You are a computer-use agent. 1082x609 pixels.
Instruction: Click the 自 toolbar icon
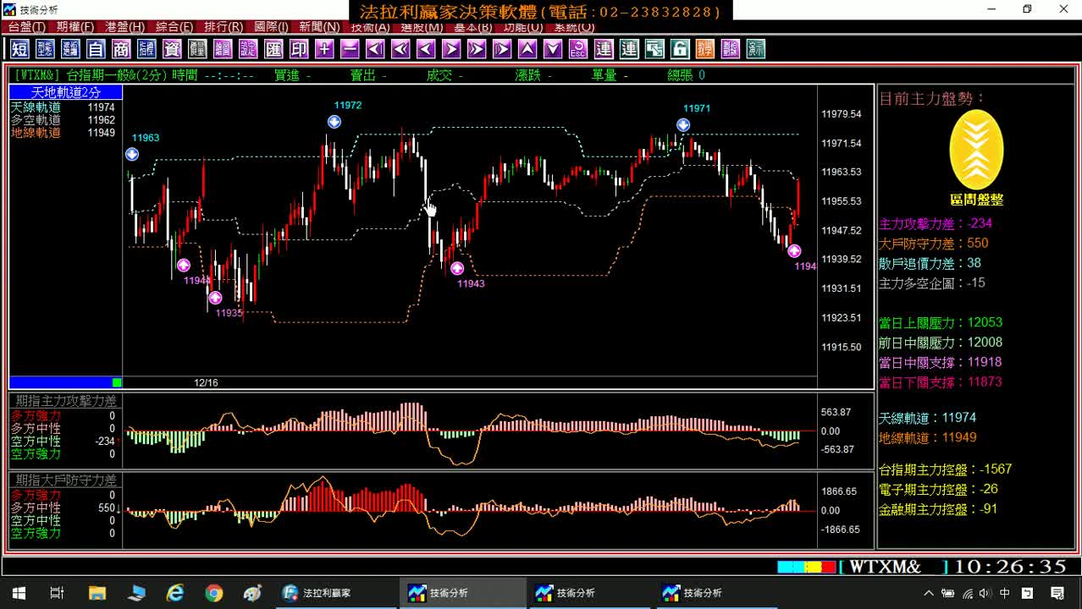tap(96, 48)
